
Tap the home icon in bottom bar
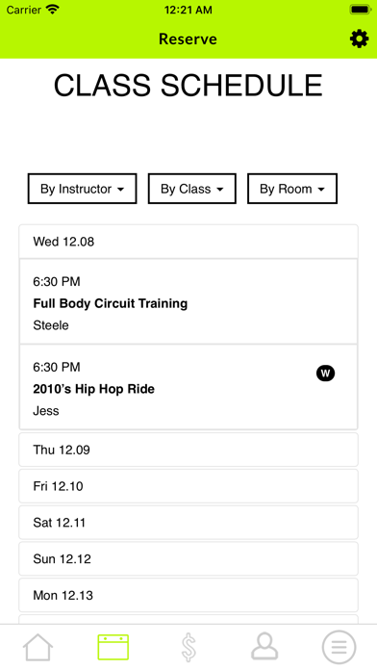[x=38, y=647]
